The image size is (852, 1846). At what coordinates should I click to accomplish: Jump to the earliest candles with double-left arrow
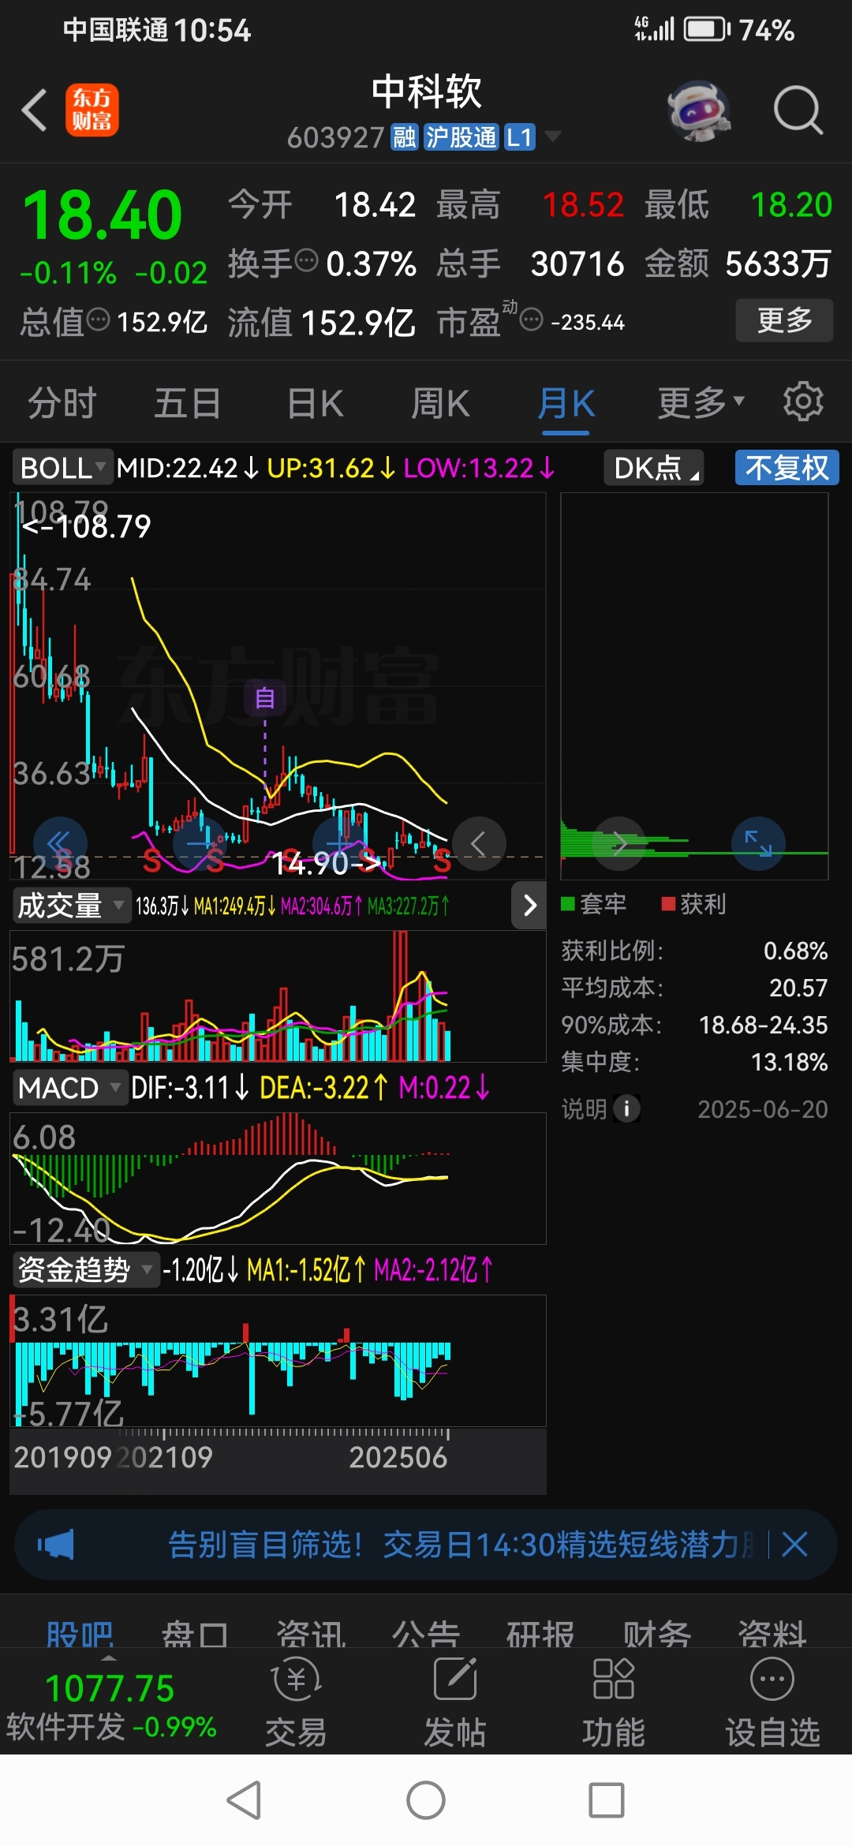pyautogui.click(x=60, y=844)
